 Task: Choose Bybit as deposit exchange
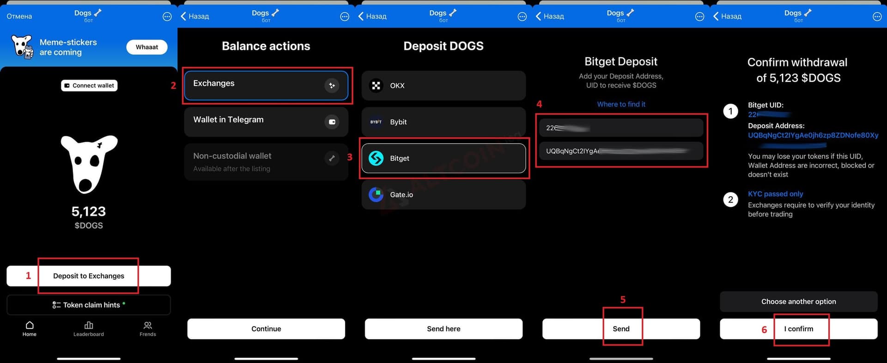click(443, 122)
